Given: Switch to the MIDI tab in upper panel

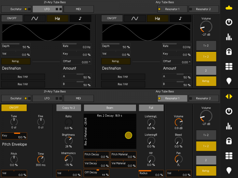Looking at the screenshot, I should pyautogui.click(x=78, y=8).
